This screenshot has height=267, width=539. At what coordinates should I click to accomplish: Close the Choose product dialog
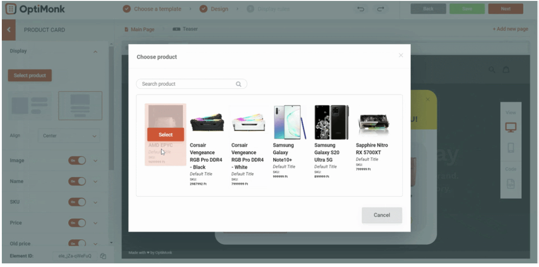401,55
